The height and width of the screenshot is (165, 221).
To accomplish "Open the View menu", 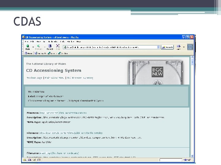I will (x=39, y=42).
